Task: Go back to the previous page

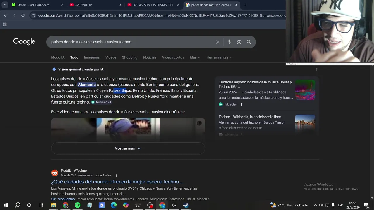Action: 5,15
